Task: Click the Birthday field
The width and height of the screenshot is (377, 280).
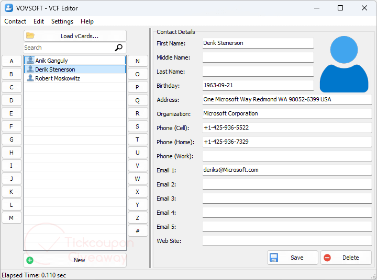Action: (x=258, y=86)
